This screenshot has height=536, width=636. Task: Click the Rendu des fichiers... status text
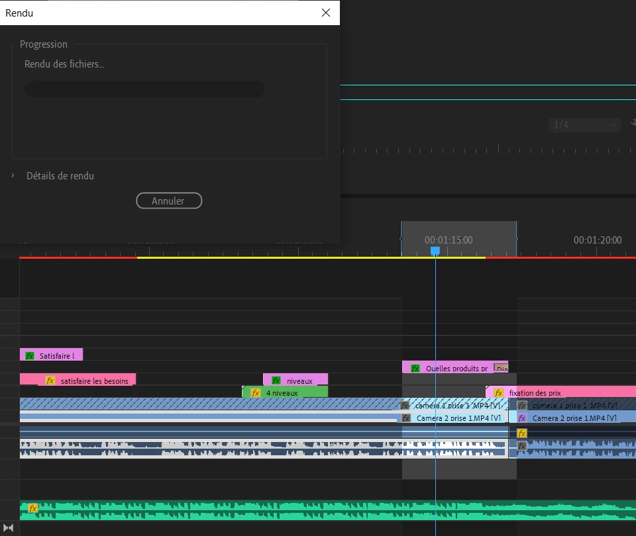coord(64,64)
